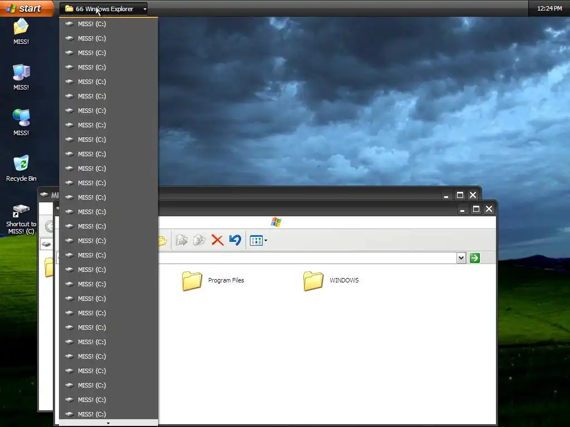
Task: Open the Start menu
Action: [x=26, y=8]
